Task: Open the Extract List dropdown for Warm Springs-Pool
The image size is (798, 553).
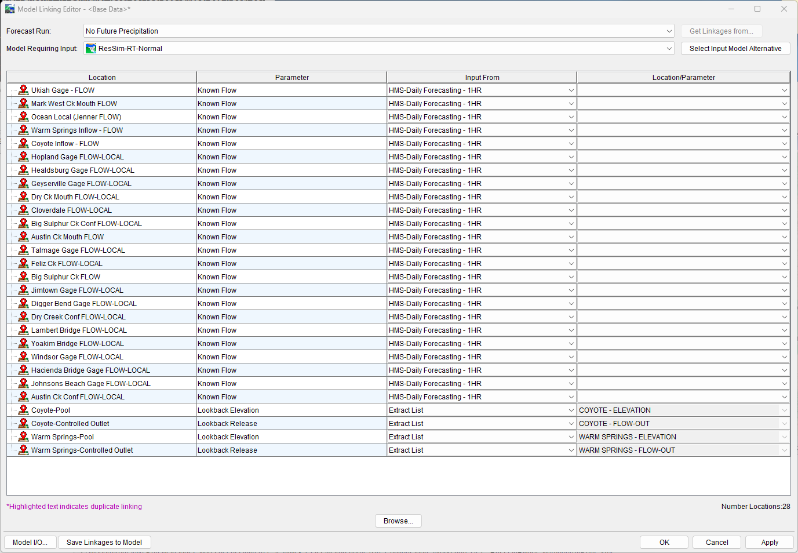Action: (x=571, y=436)
